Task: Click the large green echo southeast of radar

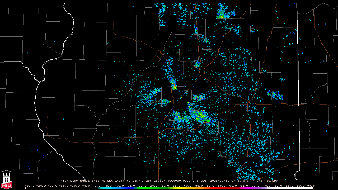Action: (x=199, y=115)
